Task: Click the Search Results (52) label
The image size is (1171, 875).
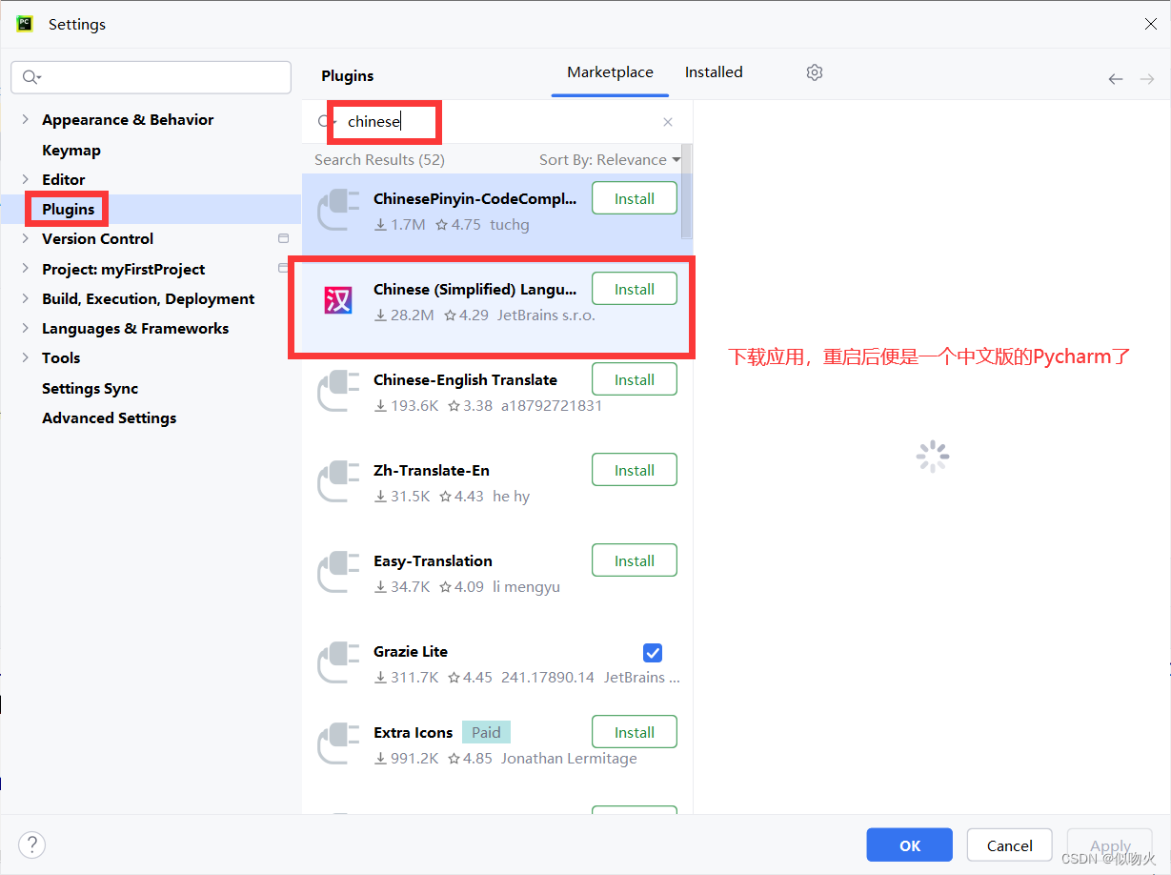Action: point(379,160)
